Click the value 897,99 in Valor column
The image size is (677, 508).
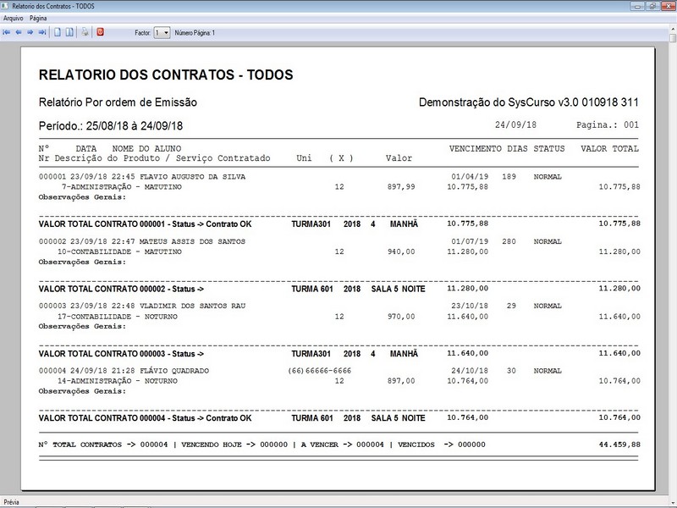pyautogui.click(x=401, y=187)
